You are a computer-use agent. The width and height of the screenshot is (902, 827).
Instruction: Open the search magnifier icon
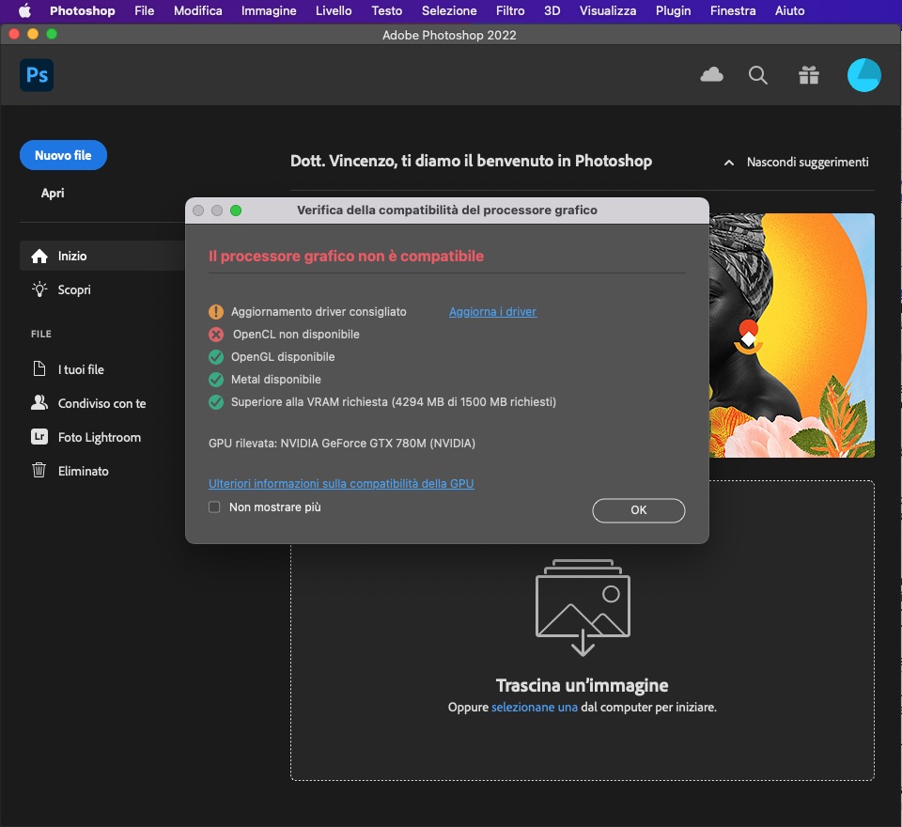pyautogui.click(x=757, y=75)
